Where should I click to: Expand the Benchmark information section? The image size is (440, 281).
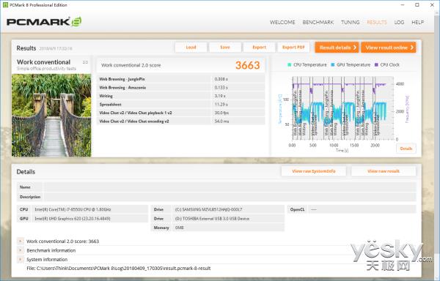pyautogui.click(x=21, y=250)
